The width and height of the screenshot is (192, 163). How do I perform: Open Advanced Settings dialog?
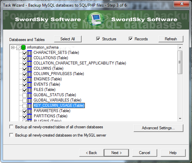tap(158, 128)
